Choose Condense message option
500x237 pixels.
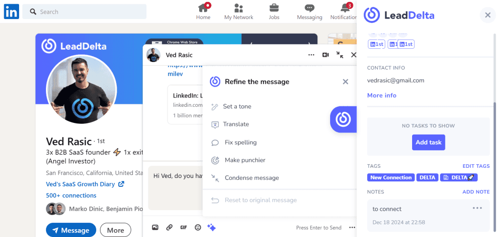click(251, 178)
